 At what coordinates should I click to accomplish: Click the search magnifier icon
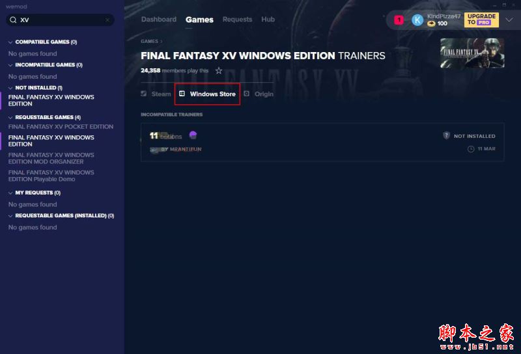point(13,20)
